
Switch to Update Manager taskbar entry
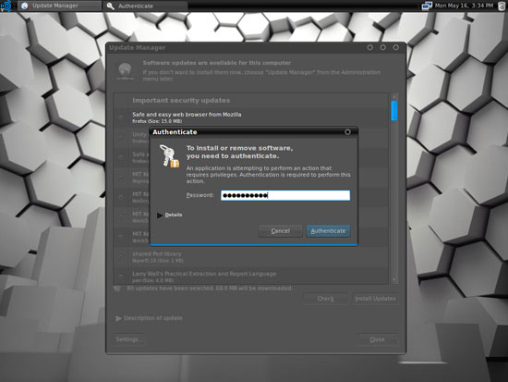tap(59, 6)
